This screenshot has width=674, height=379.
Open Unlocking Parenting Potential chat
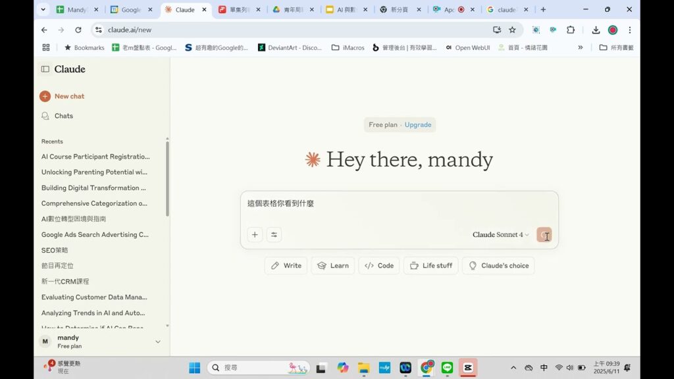pyautogui.click(x=94, y=172)
